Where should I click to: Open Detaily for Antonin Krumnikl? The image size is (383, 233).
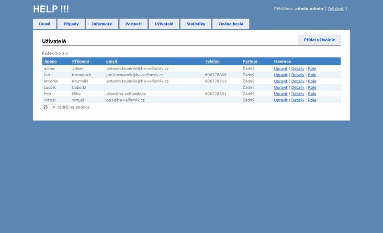(x=298, y=81)
